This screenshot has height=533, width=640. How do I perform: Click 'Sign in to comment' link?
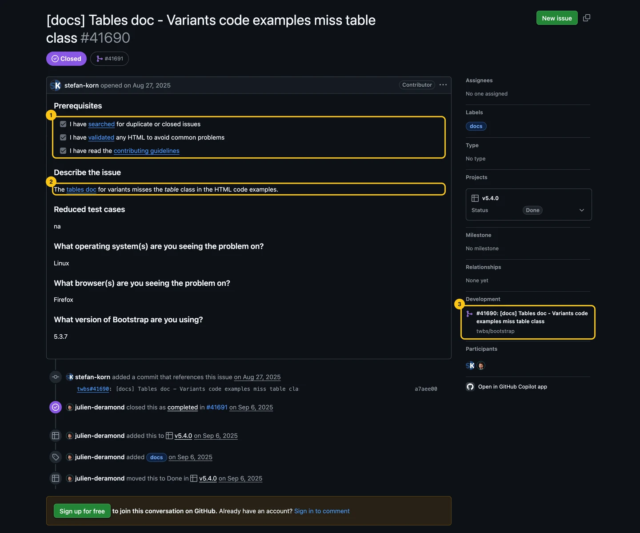point(322,511)
